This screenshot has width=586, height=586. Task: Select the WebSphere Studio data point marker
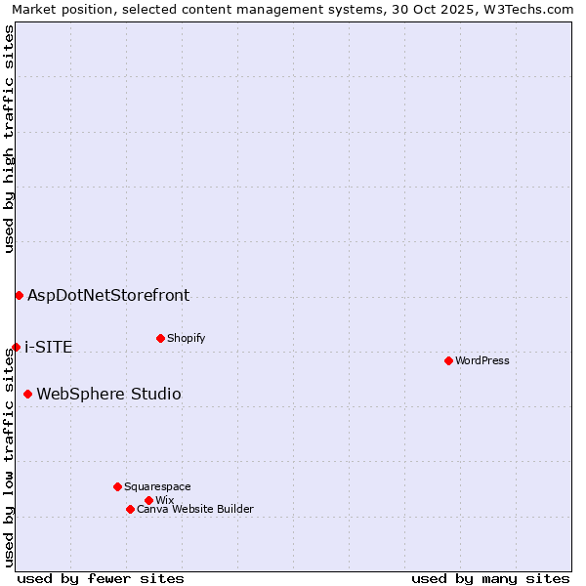pos(27,394)
